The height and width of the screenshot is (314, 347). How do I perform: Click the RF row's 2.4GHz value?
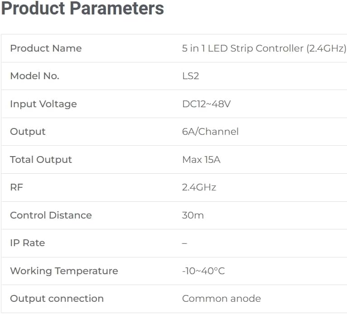(x=199, y=187)
